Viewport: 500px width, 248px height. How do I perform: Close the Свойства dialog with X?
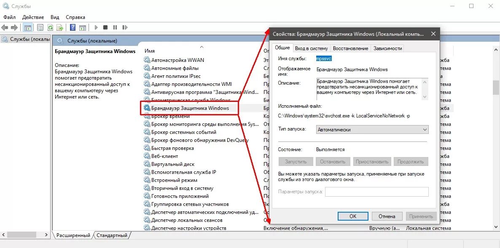click(433, 34)
